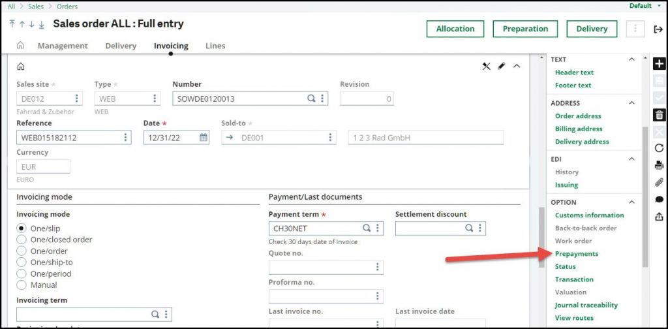Select One/order invoicing mode

tap(22, 251)
